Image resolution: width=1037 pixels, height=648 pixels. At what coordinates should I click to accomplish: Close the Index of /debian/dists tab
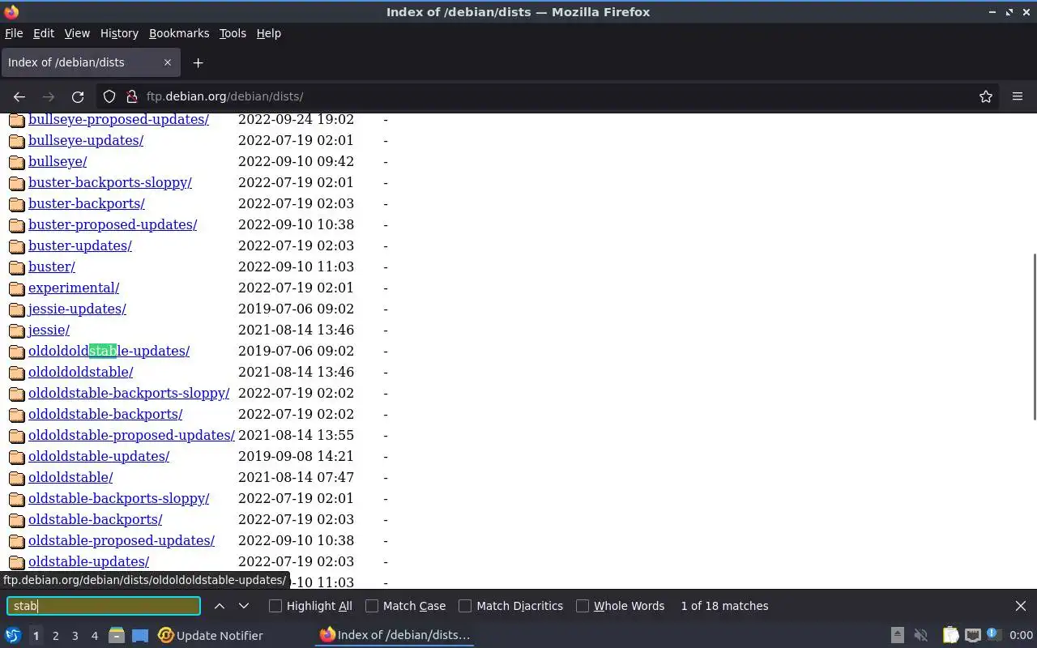tap(168, 62)
